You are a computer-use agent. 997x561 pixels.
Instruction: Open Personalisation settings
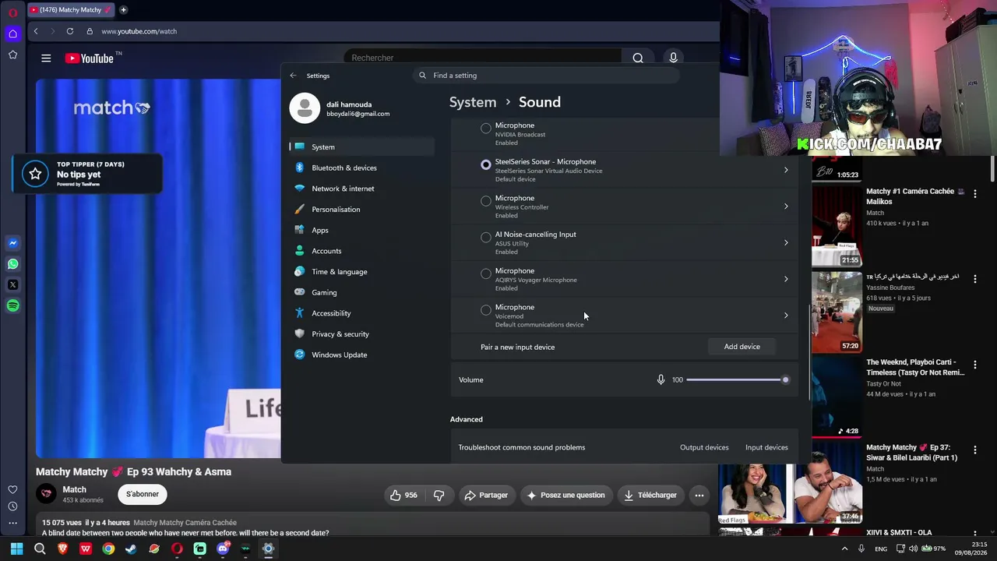[x=361, y=209]
